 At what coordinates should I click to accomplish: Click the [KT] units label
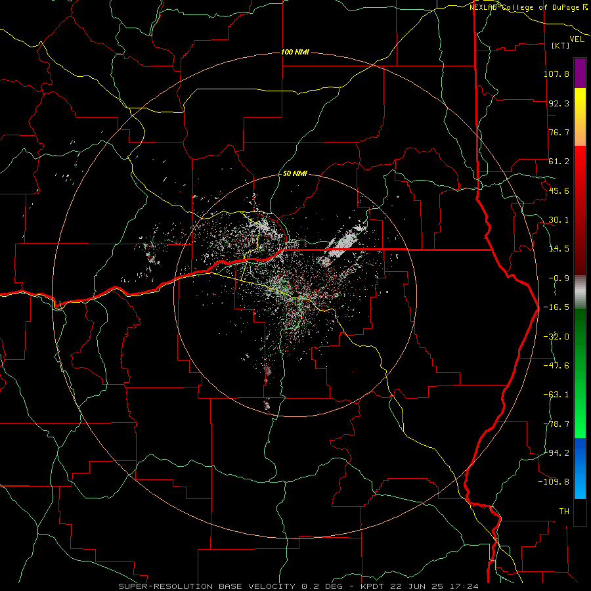pos(560,45)
